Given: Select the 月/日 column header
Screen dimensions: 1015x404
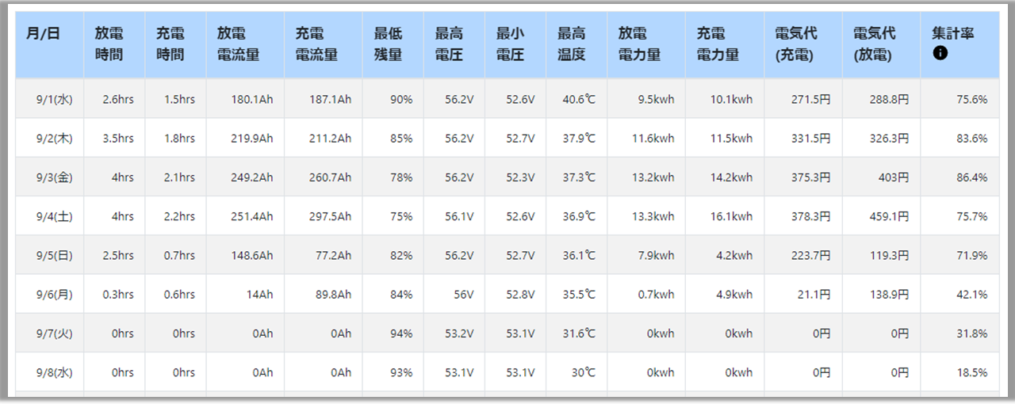Looking at the screenshot, I should (49, 44).
